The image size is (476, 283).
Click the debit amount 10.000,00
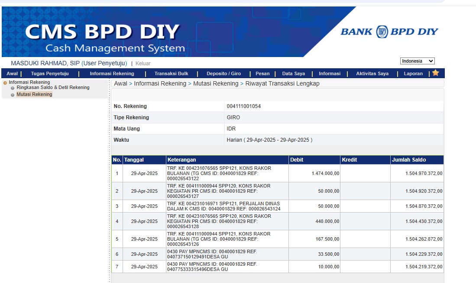tap(328, 267)
